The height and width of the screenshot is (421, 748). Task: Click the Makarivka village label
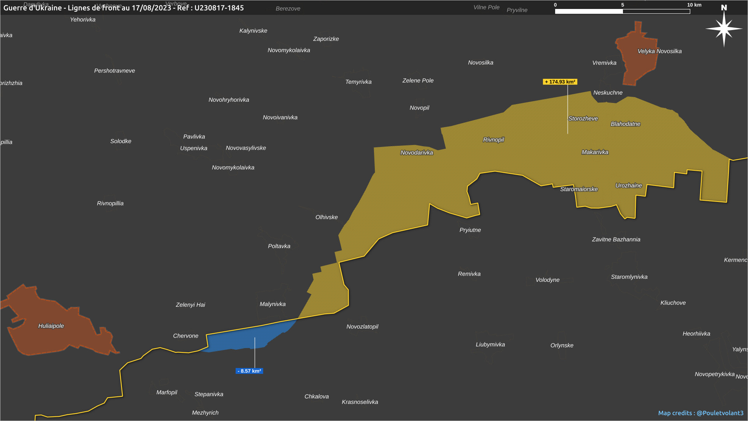coord(595,152)
